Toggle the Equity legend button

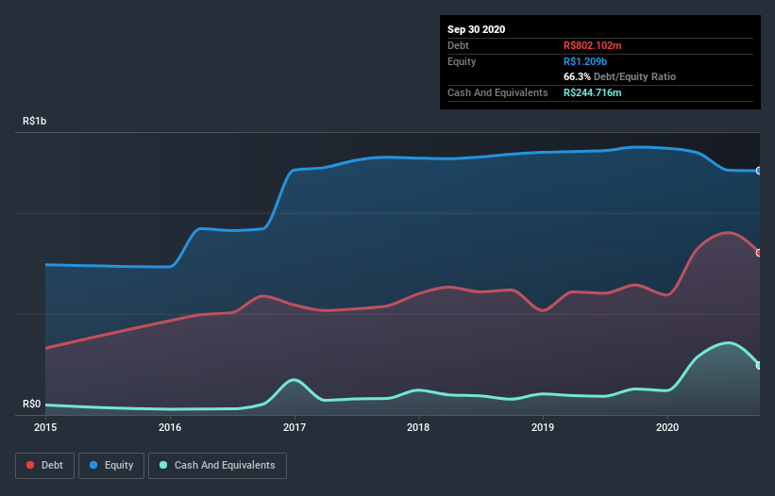[111, 466]
